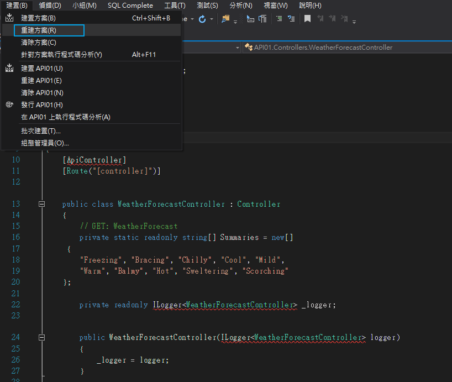Open the dropdown arrow left of the type navigation box
This screenshot has width=452, height=382.
[238, 48]
